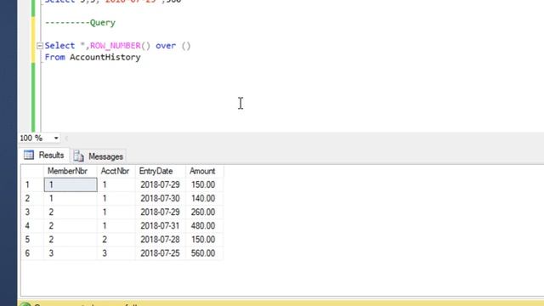Click EntryDate cell 2018-07-30

[x=160, y=198]
